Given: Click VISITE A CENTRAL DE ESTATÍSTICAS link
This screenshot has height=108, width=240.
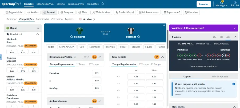Looking at the screenshot, I should (x=203, y=66).
